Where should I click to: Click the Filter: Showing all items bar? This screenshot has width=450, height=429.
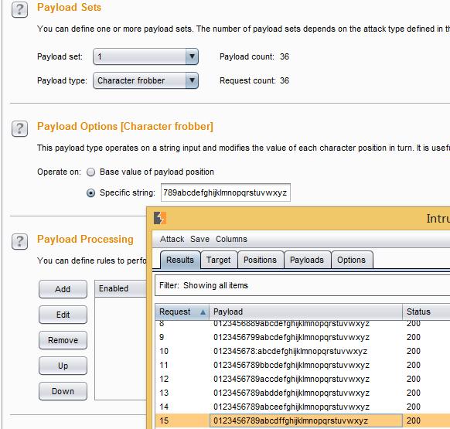pyautogui.click(x=302, y=285)
